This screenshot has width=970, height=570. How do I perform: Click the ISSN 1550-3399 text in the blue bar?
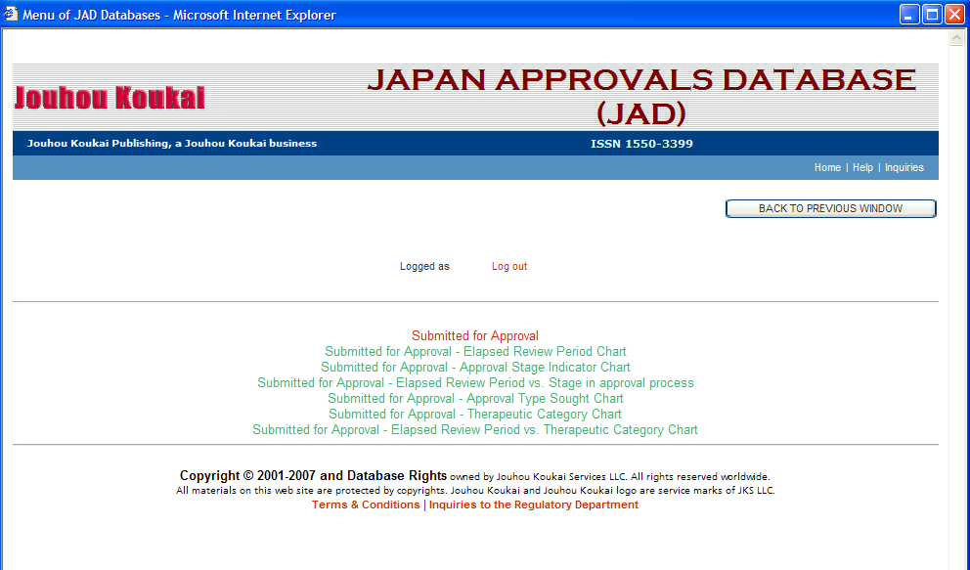[644, 143]
